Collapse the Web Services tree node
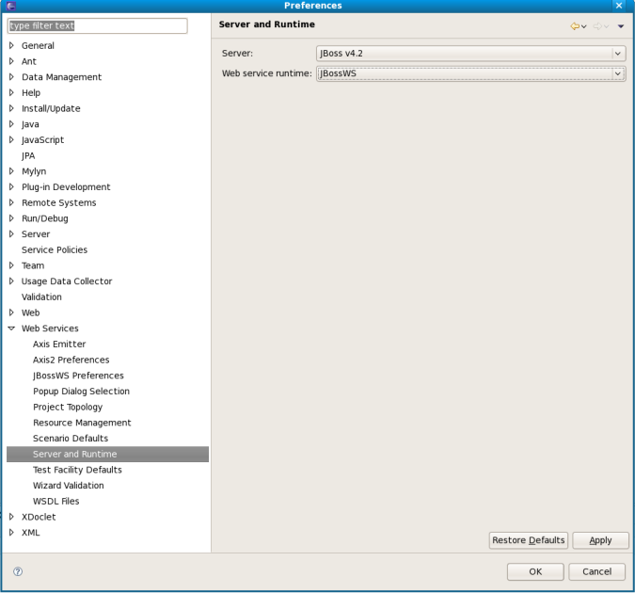This screenshot has width=635, height=593. 11,329
